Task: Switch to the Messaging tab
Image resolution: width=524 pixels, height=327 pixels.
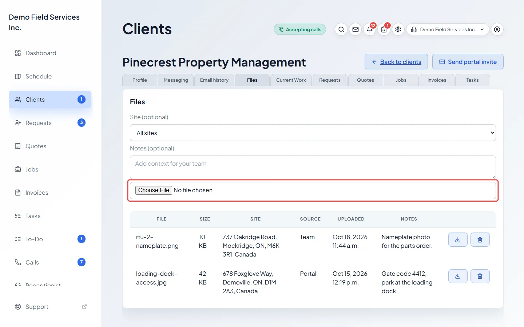Action: (x=176, y=80)
